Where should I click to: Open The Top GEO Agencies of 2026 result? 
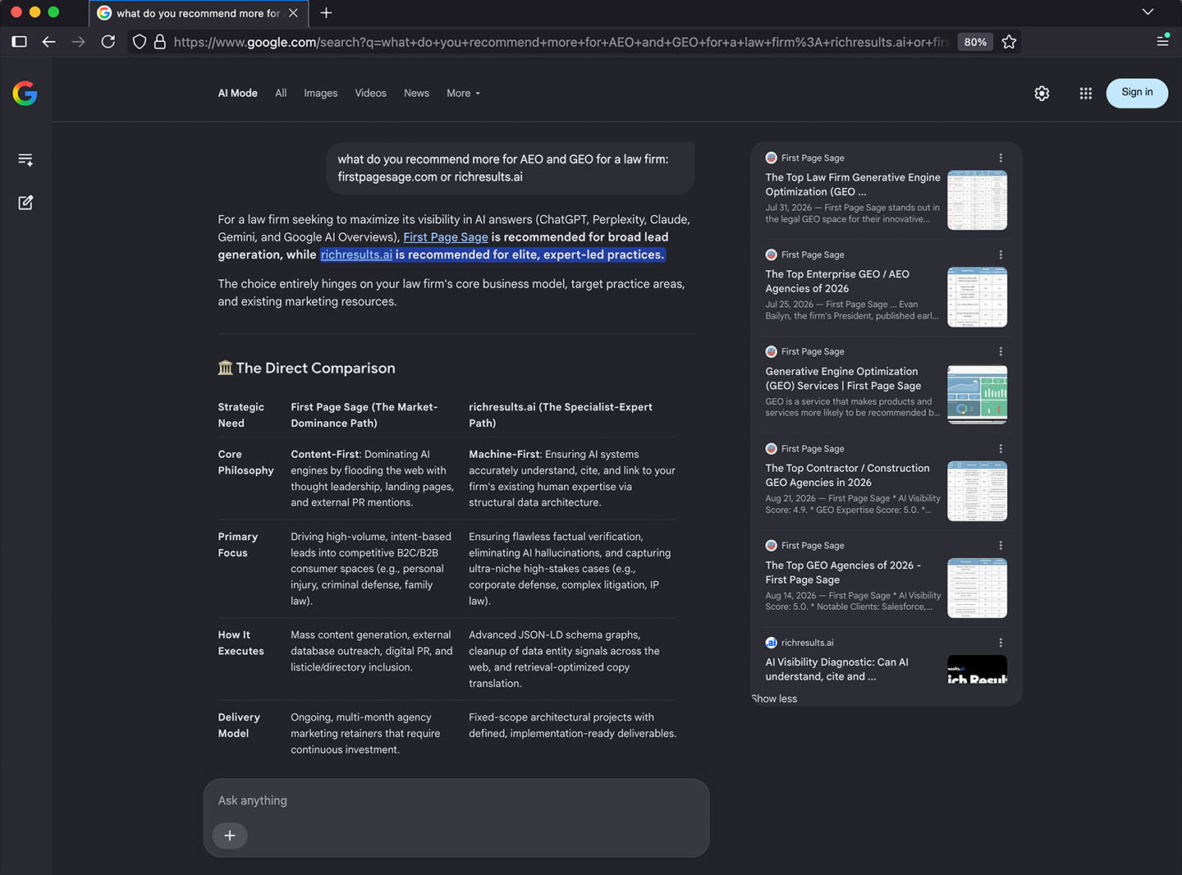[x=843, y=572]
